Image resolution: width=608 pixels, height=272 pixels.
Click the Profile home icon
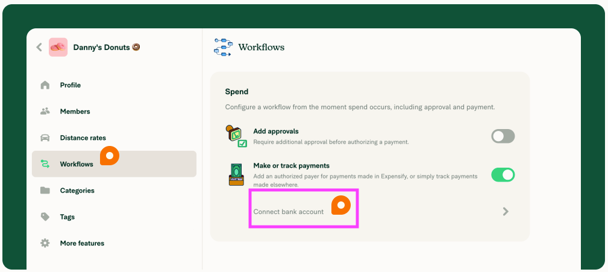pyautogui.click(x=45, y=85)
